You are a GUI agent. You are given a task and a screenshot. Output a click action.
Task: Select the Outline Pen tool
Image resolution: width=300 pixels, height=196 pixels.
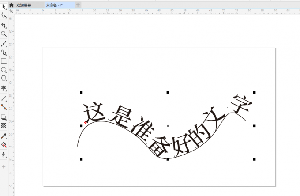click(4, 155)
